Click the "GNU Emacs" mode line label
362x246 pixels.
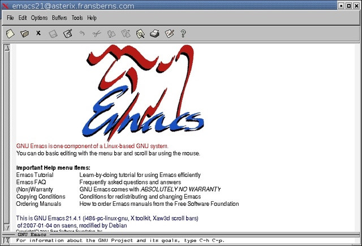pyautogui.click(x=32, y=235)
